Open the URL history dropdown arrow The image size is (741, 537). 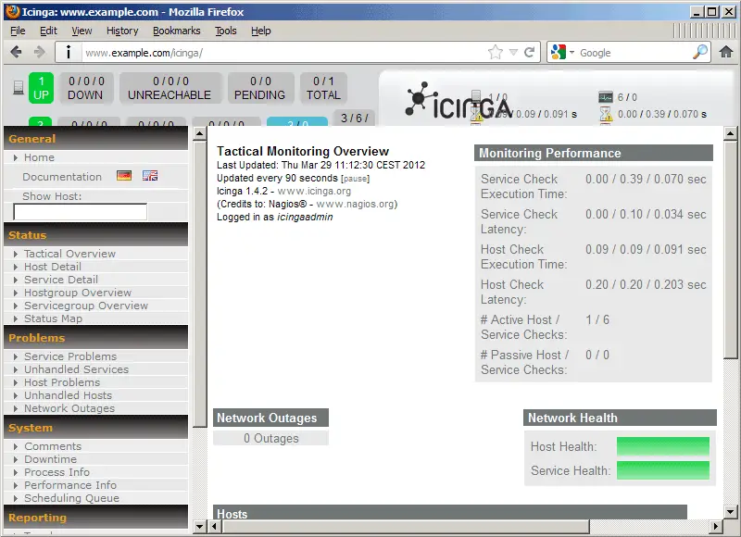pyautogui.click(x=513, y=53)
